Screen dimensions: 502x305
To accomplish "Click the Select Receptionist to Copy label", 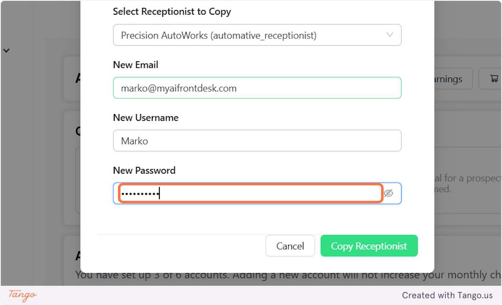I will pyautogui.click(x=172, y=12).
